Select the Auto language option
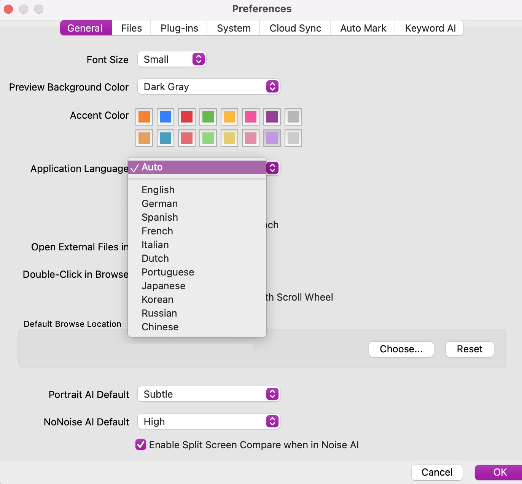Image resolution: width=522 pixels, height=484 pixels. pyautogui.click(x=152, y=167)
